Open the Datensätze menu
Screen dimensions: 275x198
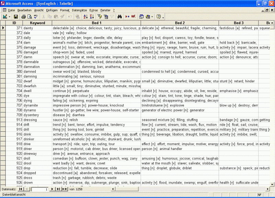pos(80,10)
